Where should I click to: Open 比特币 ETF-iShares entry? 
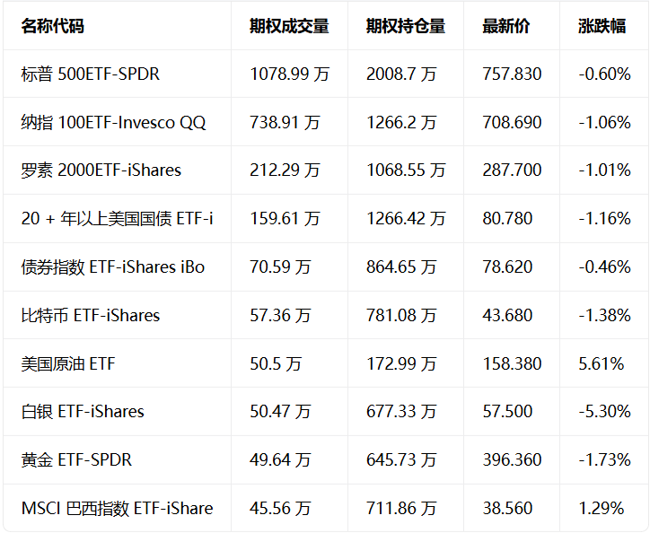coord(91,316)
